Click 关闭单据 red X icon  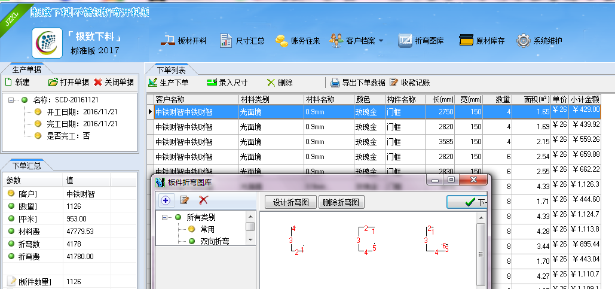97,83
